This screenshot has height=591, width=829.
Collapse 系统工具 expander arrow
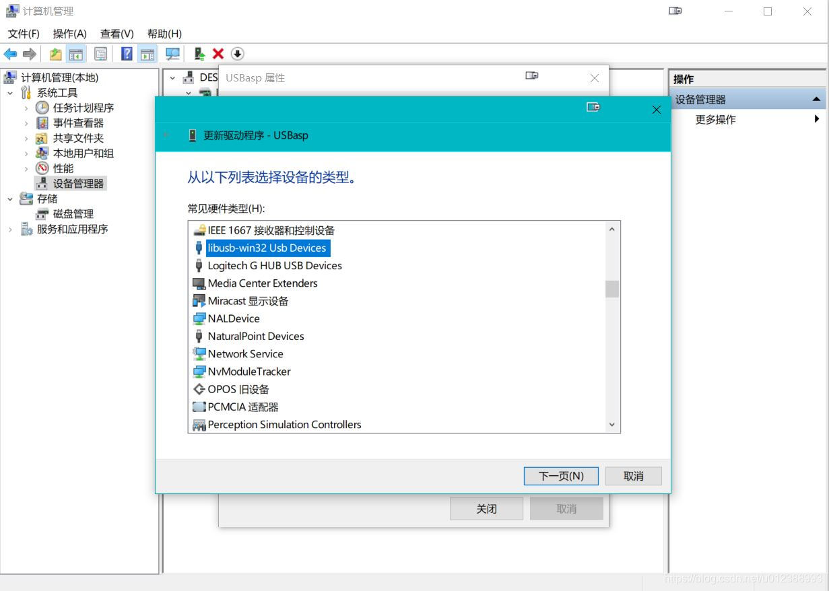coord(10,93)
